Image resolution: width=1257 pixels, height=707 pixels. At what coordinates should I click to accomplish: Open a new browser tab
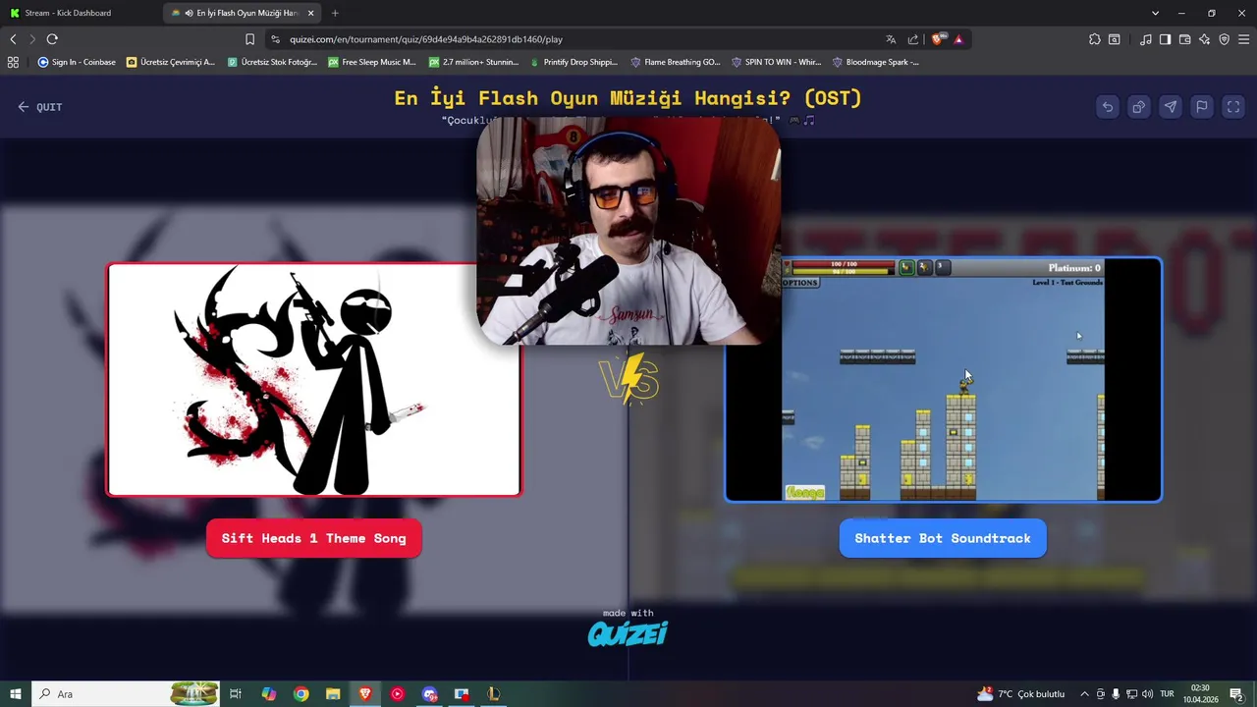335,13
